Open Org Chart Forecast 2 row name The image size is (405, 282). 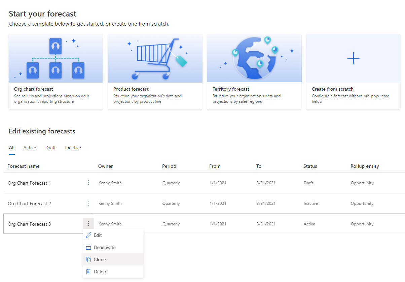coord(29,203)
